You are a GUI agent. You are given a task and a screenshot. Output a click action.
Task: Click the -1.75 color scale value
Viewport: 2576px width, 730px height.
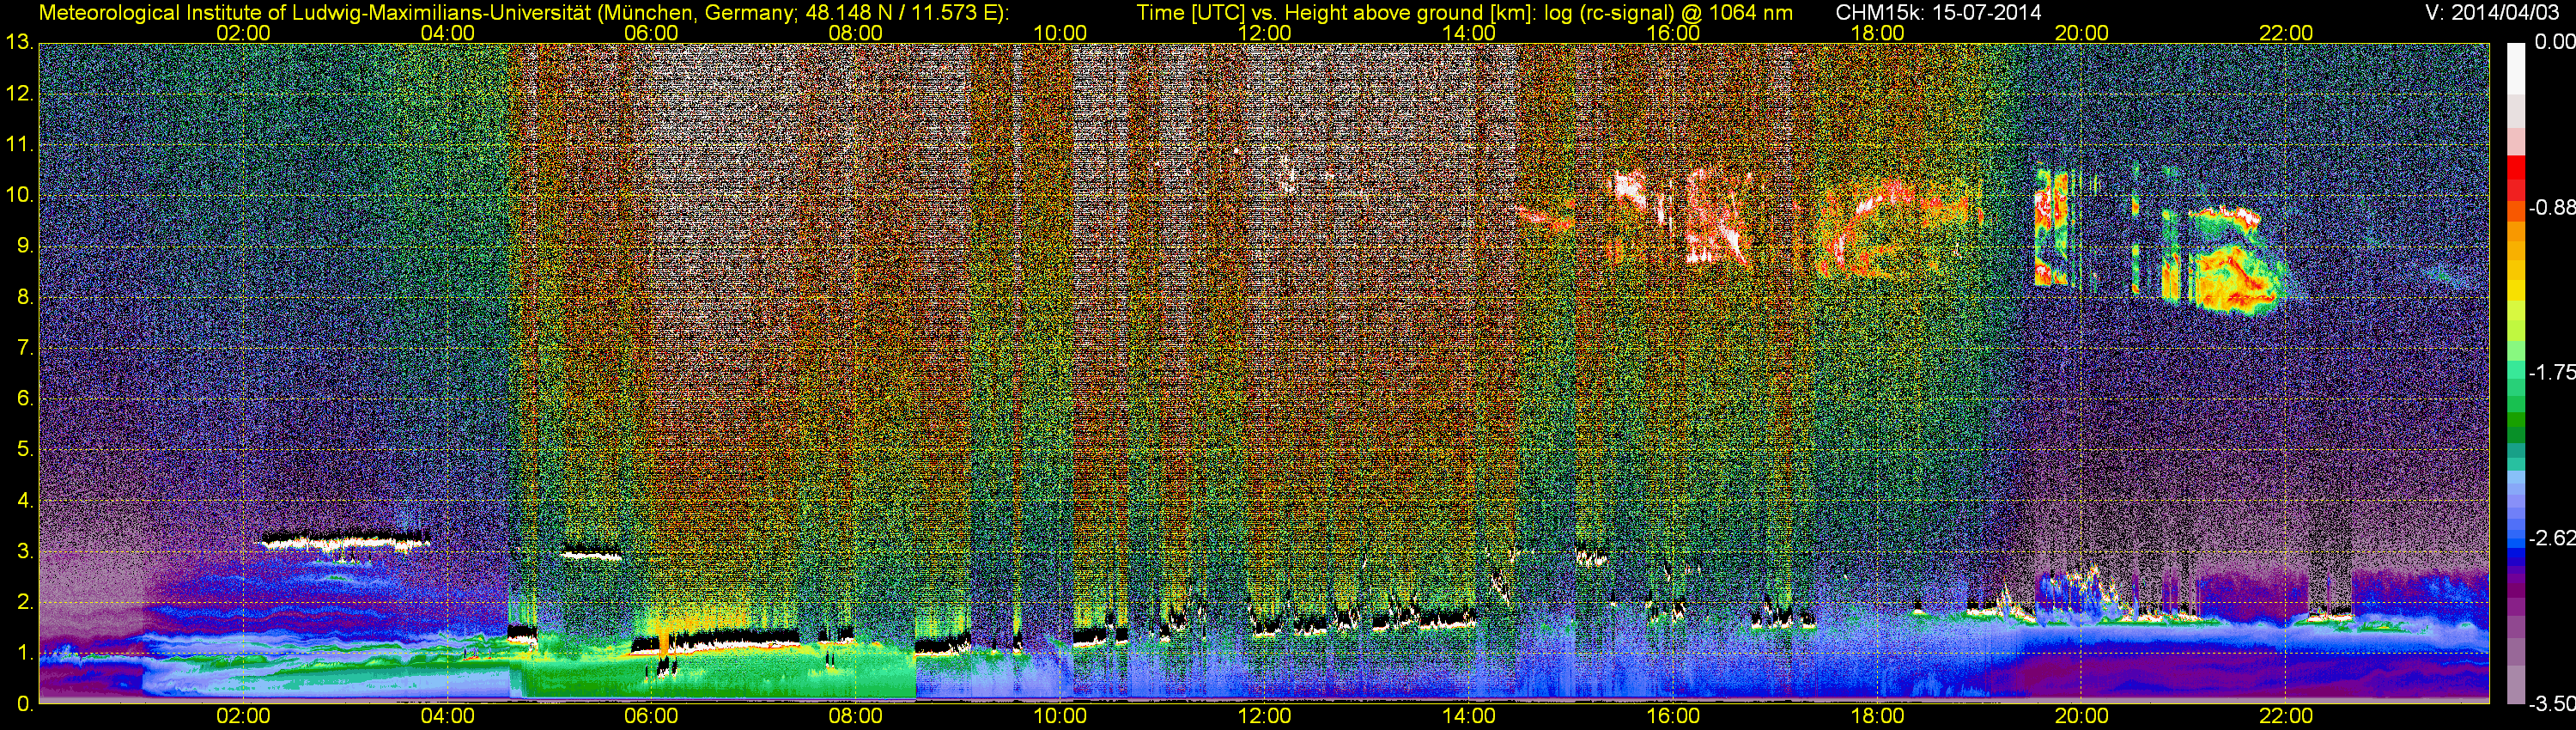click(x=2551, y=373)
